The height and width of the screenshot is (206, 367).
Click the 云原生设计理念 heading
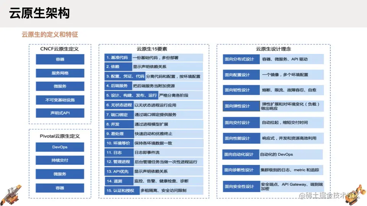(273, 49)
